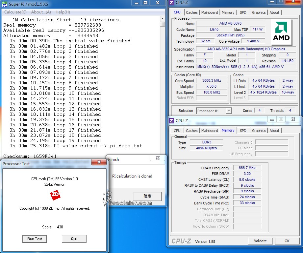Click the Multiplier x 30.0 value
This screenshot has width=303, height=253.
click(x=212, y=87)
